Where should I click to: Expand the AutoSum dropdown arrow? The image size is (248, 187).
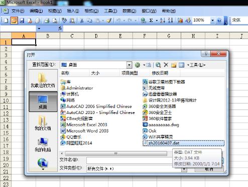click(x=157, y=20)
